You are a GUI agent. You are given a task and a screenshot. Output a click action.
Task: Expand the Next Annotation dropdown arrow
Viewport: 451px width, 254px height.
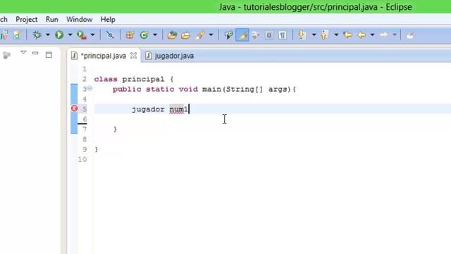(x=314, y=35)
